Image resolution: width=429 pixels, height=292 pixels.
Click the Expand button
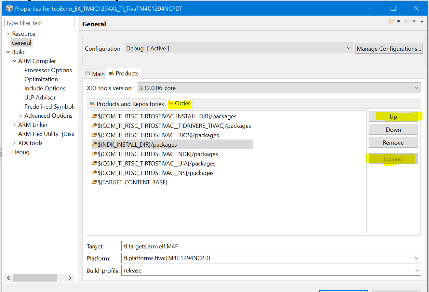click(393, 159)
